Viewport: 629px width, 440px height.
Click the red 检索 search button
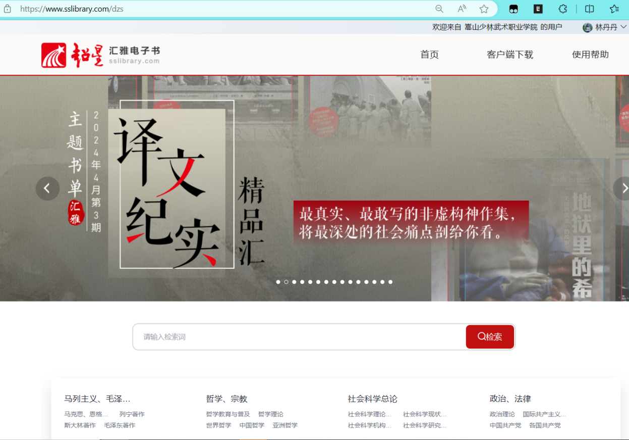pyautogui.click(x=490, y=336)
